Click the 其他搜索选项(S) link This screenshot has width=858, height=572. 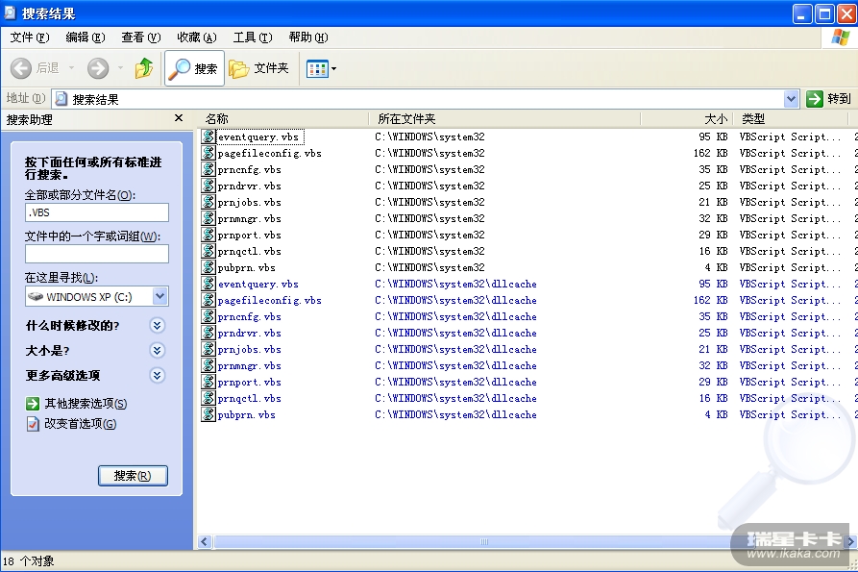point(86,404)
